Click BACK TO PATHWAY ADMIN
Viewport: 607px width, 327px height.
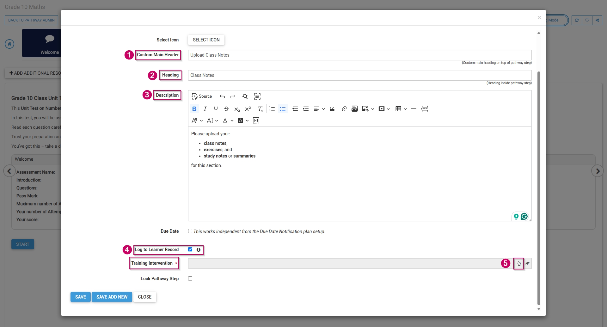coord(31,20)
